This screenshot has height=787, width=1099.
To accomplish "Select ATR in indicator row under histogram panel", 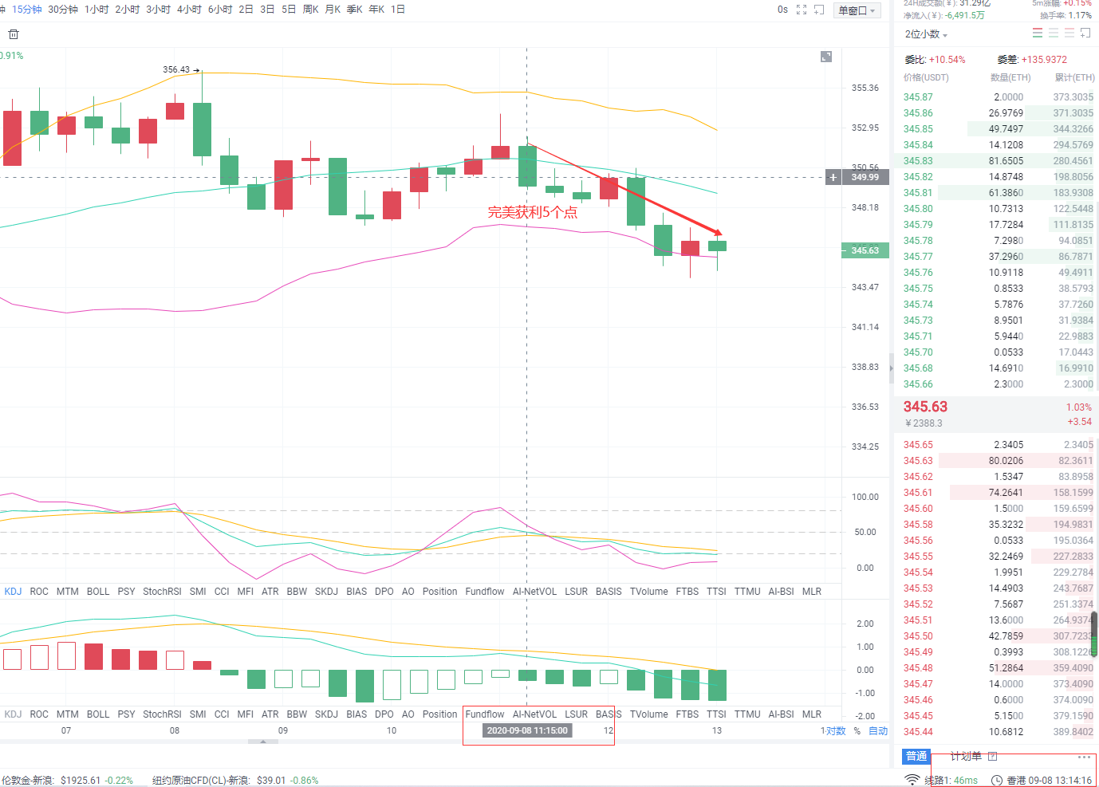I will click(x=270, y=714).
